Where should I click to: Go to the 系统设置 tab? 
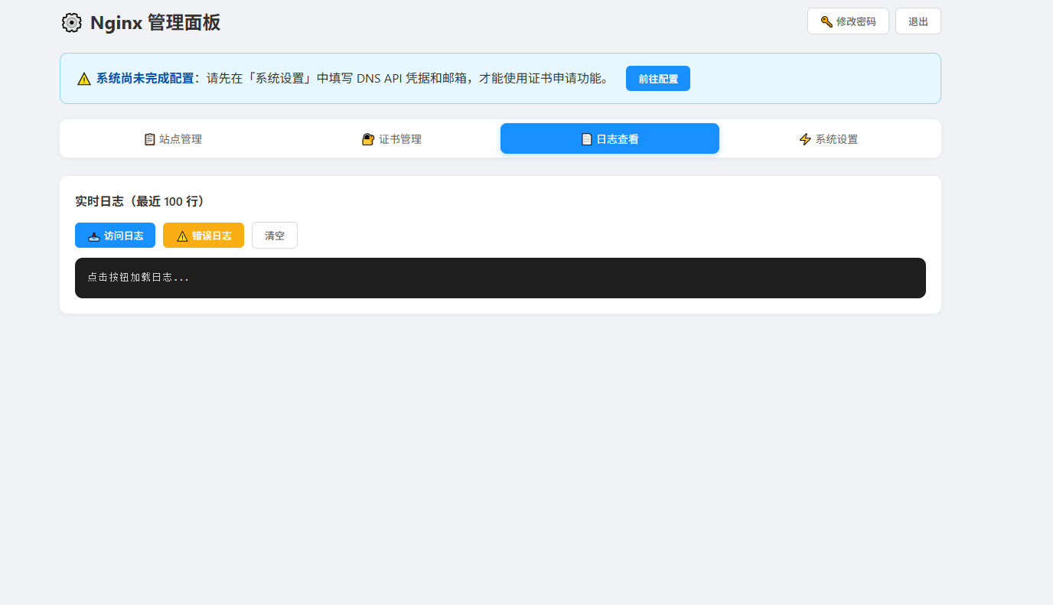pos(828,138)
